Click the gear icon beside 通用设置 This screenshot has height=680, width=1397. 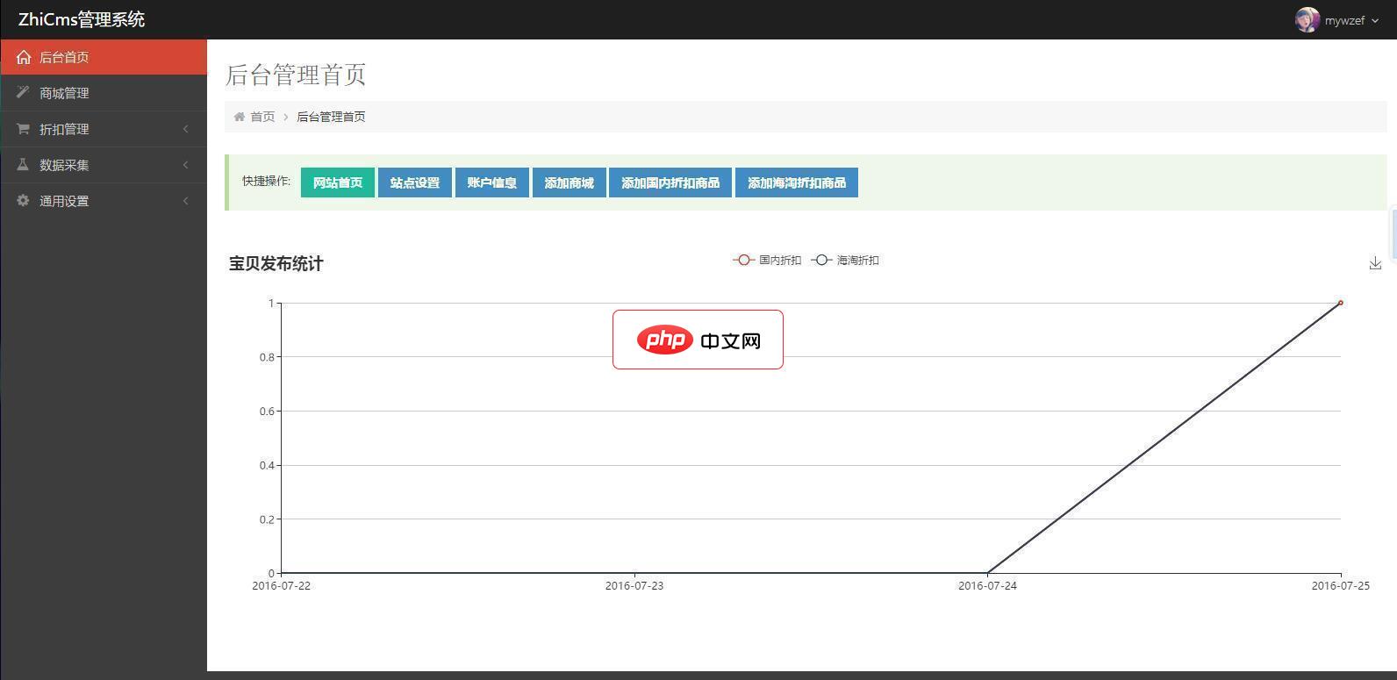(23, 201)
